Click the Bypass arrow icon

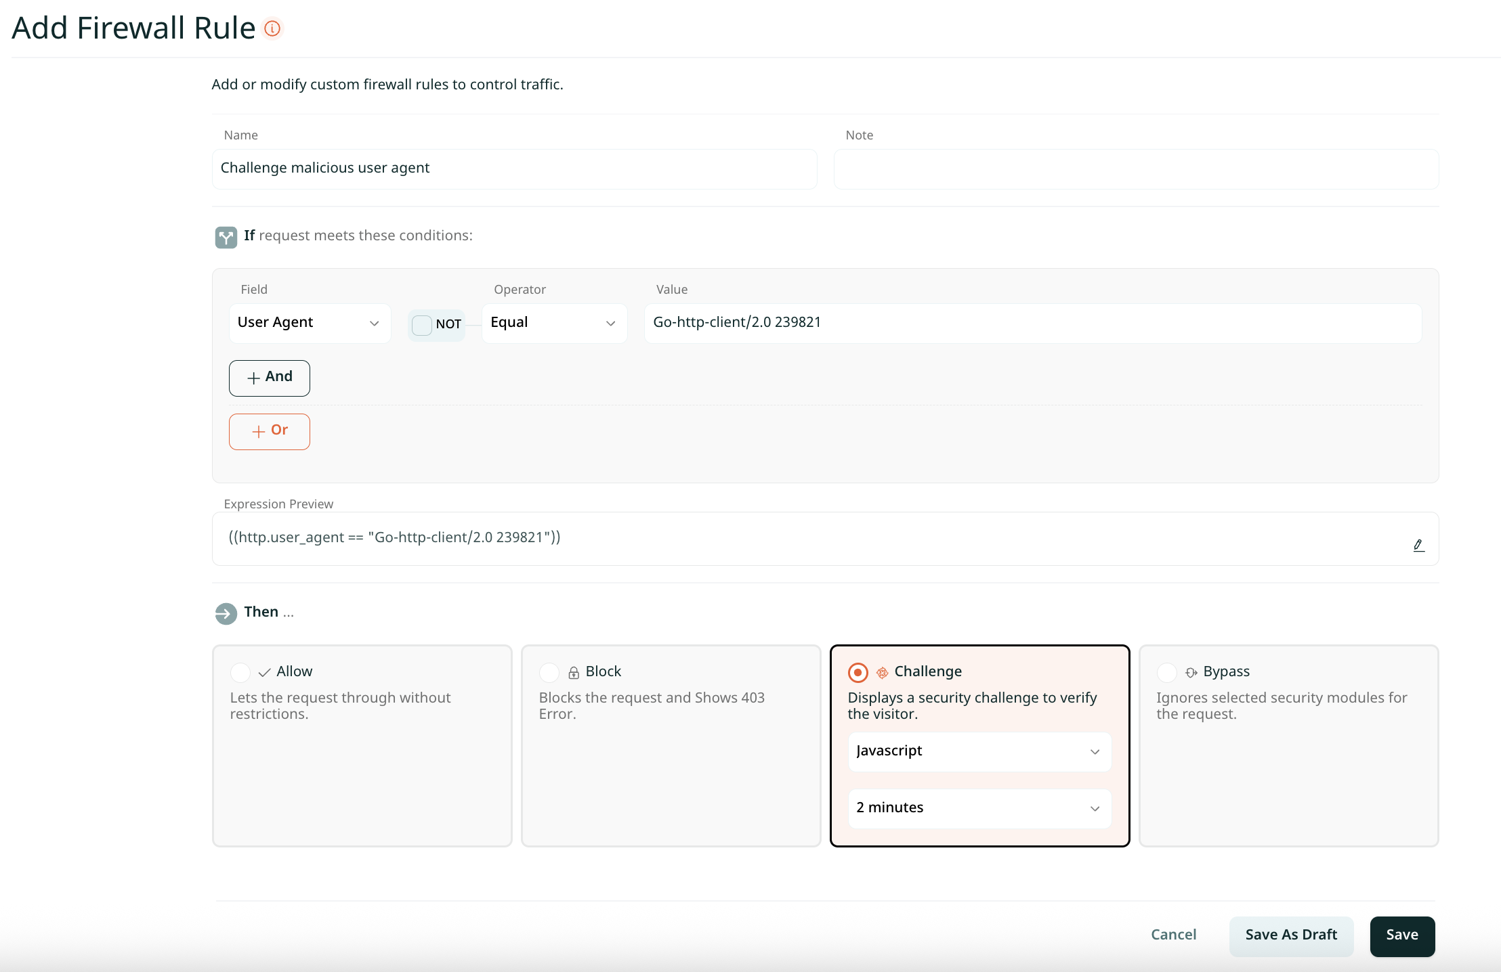1191,672
